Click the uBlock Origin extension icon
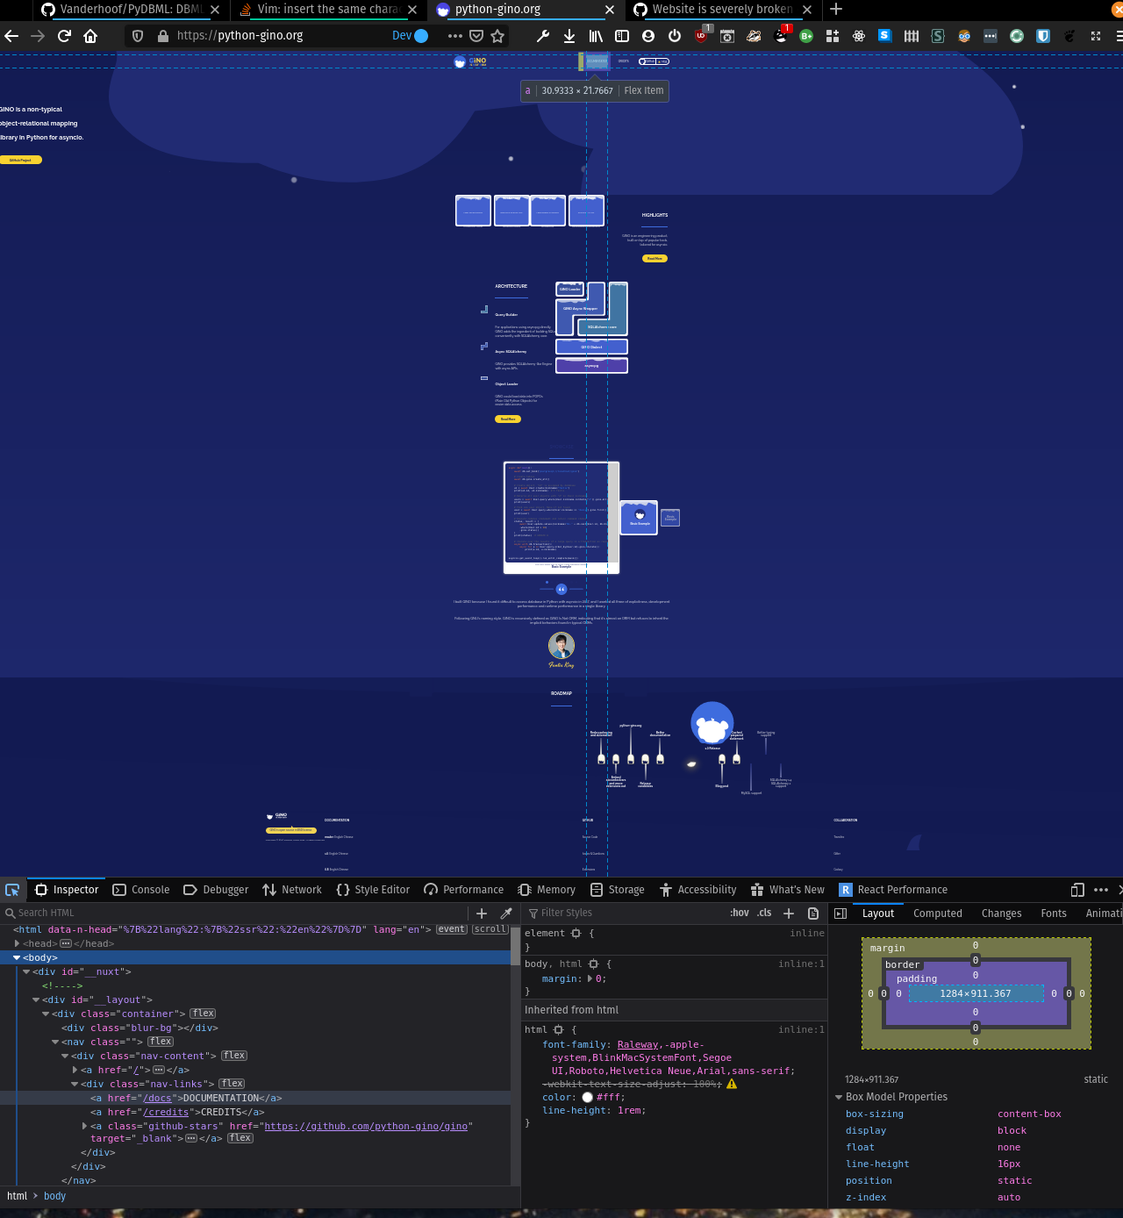 pos(701,36)
